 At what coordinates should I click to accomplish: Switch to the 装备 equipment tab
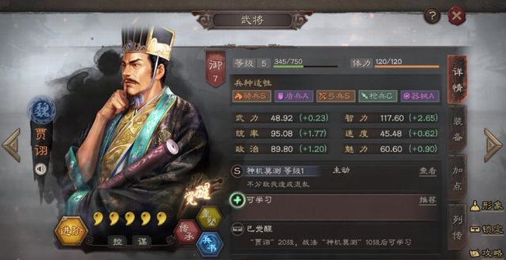(457, 129)
